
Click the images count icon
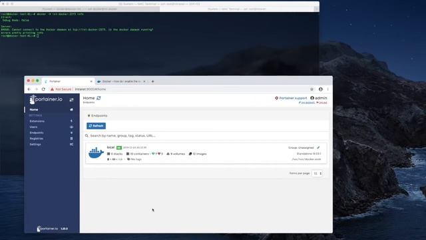190,154
